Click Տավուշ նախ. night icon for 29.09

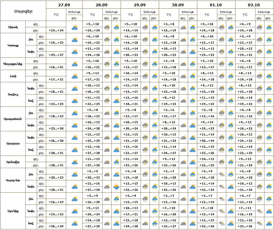tap(145, 89)
